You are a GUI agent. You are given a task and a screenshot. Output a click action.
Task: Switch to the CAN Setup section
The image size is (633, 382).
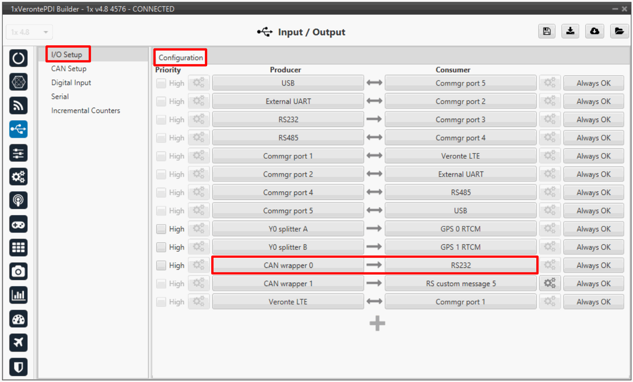click(69, 69)
